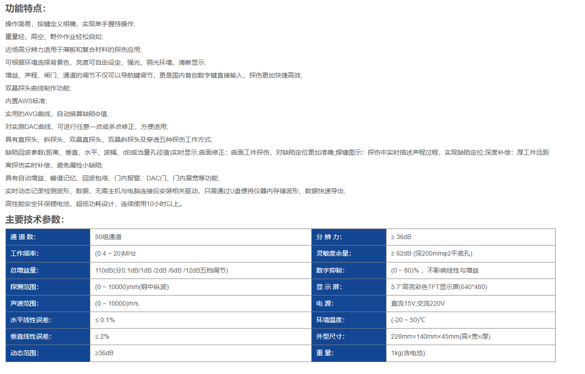The image size is (585, 374).
Task: Click the 功能特点 heading
Action: pyautogui.click(x=26, y=9)
